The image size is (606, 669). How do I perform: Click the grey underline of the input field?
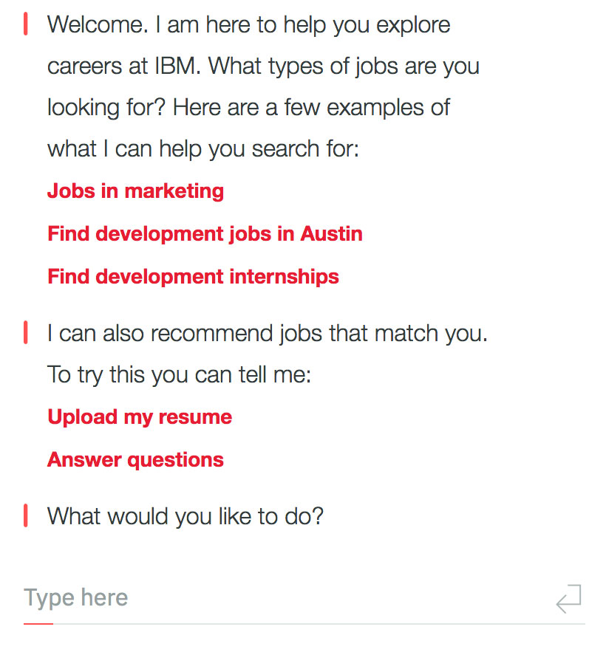(318, 624)
